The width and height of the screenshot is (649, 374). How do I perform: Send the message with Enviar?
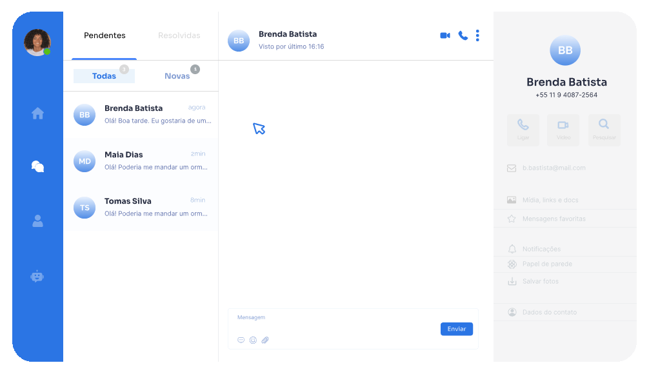(x=457, y=329)
